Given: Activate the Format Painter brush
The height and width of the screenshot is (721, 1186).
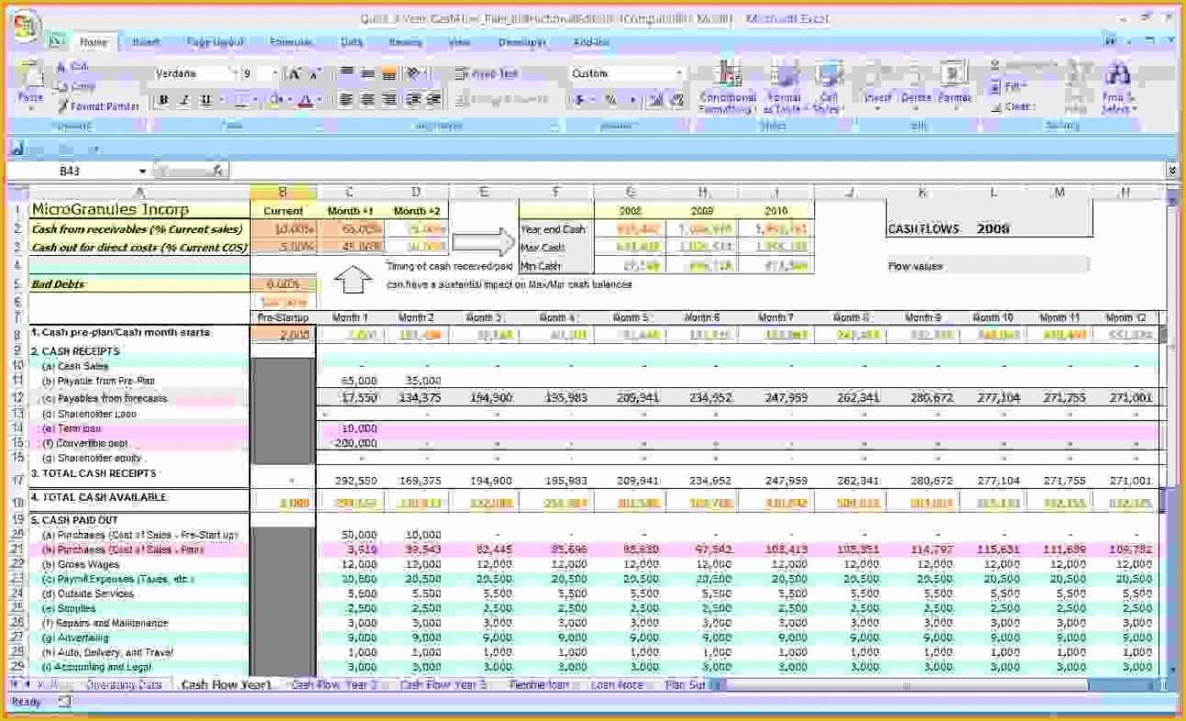Looking at the screenshot, I should pyautogui.click(x=98, y=106).
